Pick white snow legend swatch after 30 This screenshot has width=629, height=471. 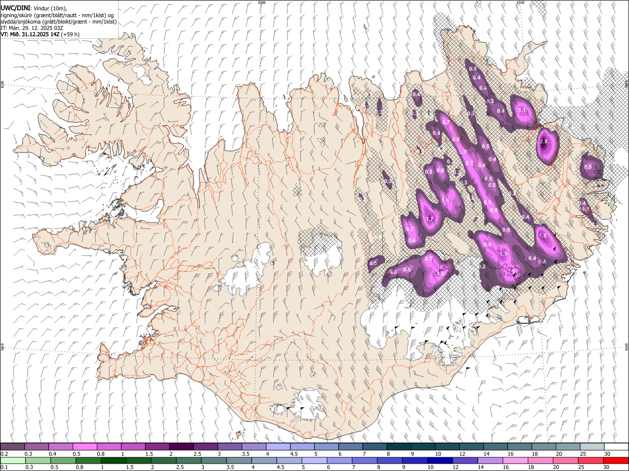[617, 446]
